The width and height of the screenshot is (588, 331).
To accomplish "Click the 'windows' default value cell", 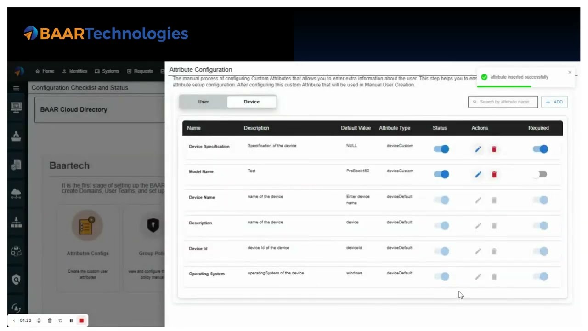I will pyautogui.click(x=354, y=273).
